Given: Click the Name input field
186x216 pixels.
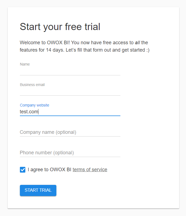Looking at the screenshot, I should [x=70, y=71].
